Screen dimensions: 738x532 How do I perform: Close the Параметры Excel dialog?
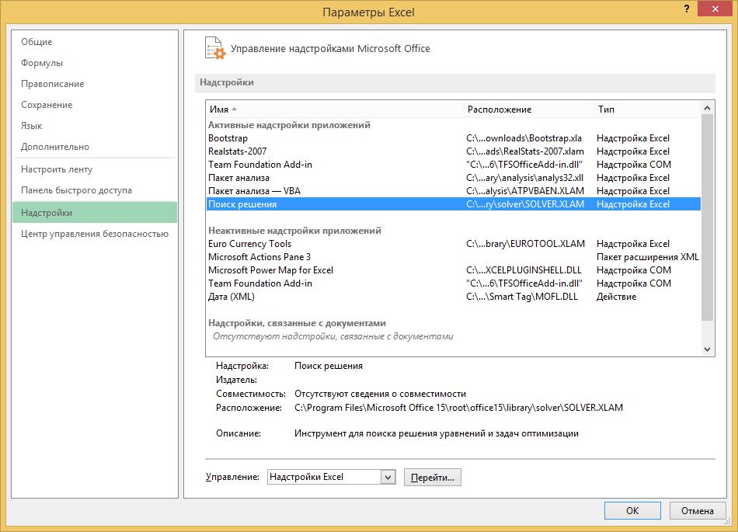[x=715, y=9]
